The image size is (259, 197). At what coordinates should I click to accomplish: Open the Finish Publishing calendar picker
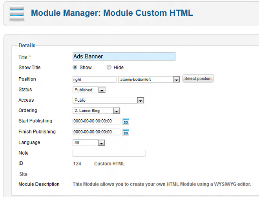click(126, 132)
